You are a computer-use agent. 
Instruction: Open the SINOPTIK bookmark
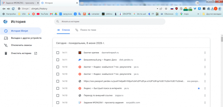125,14
